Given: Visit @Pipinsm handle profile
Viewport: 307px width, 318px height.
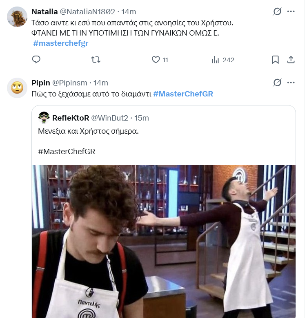Looking at the screenshot, I should [69, 83].
